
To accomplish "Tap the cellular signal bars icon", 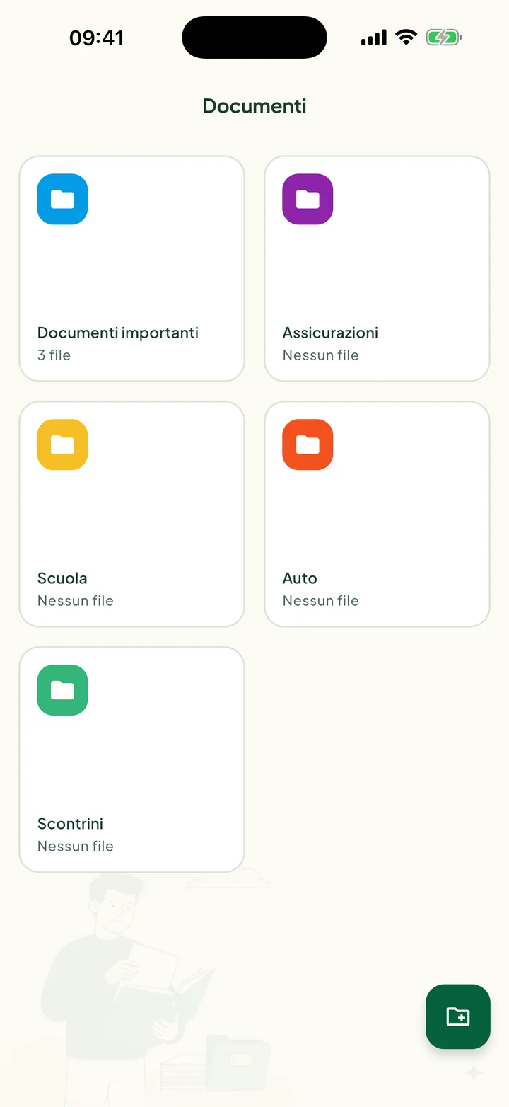I will (374, 38).
